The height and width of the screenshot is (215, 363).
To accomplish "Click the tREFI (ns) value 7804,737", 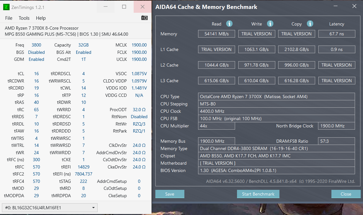I will point(84,174).
